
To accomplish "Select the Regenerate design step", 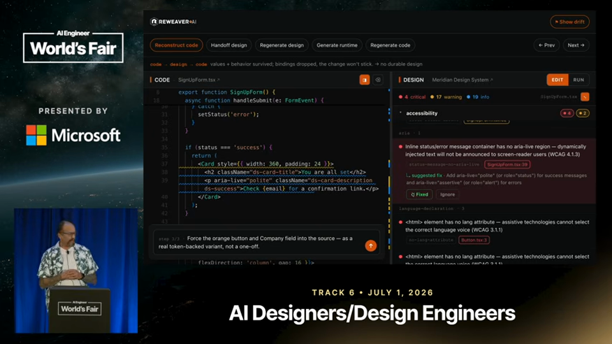I will [282, 45].
